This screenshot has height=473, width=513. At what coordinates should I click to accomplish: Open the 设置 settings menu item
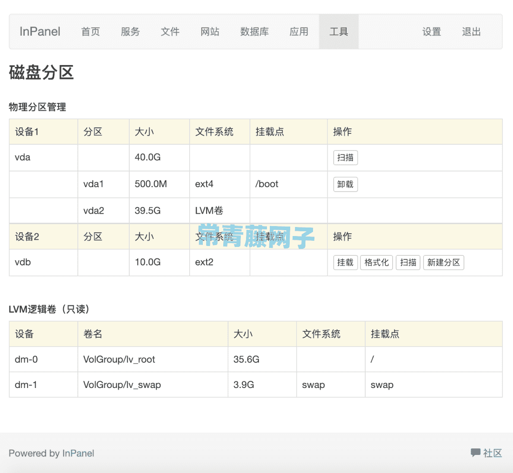[431, 32]
